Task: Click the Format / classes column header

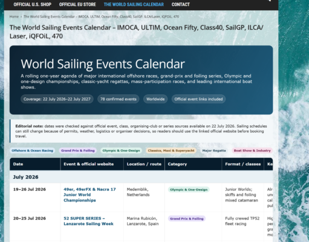Action: point(243,164)
